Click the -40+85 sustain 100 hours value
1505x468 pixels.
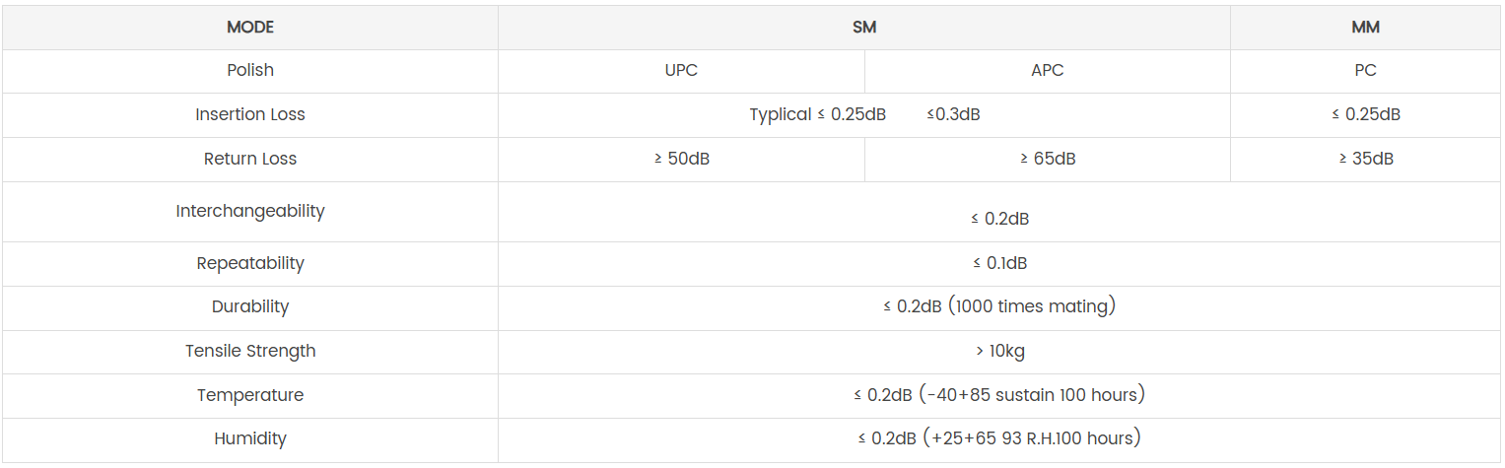pyautogui.click(x=999, y=395)
